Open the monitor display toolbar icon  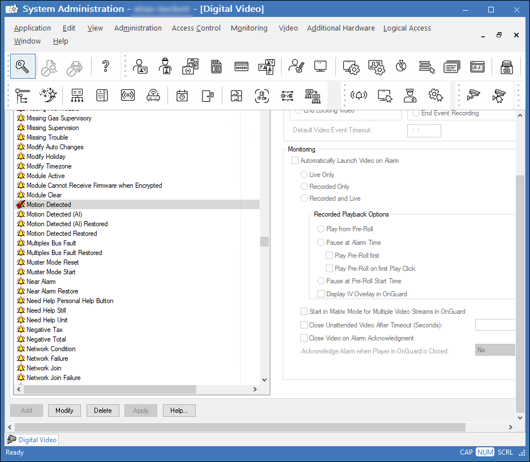pos(320,66)
